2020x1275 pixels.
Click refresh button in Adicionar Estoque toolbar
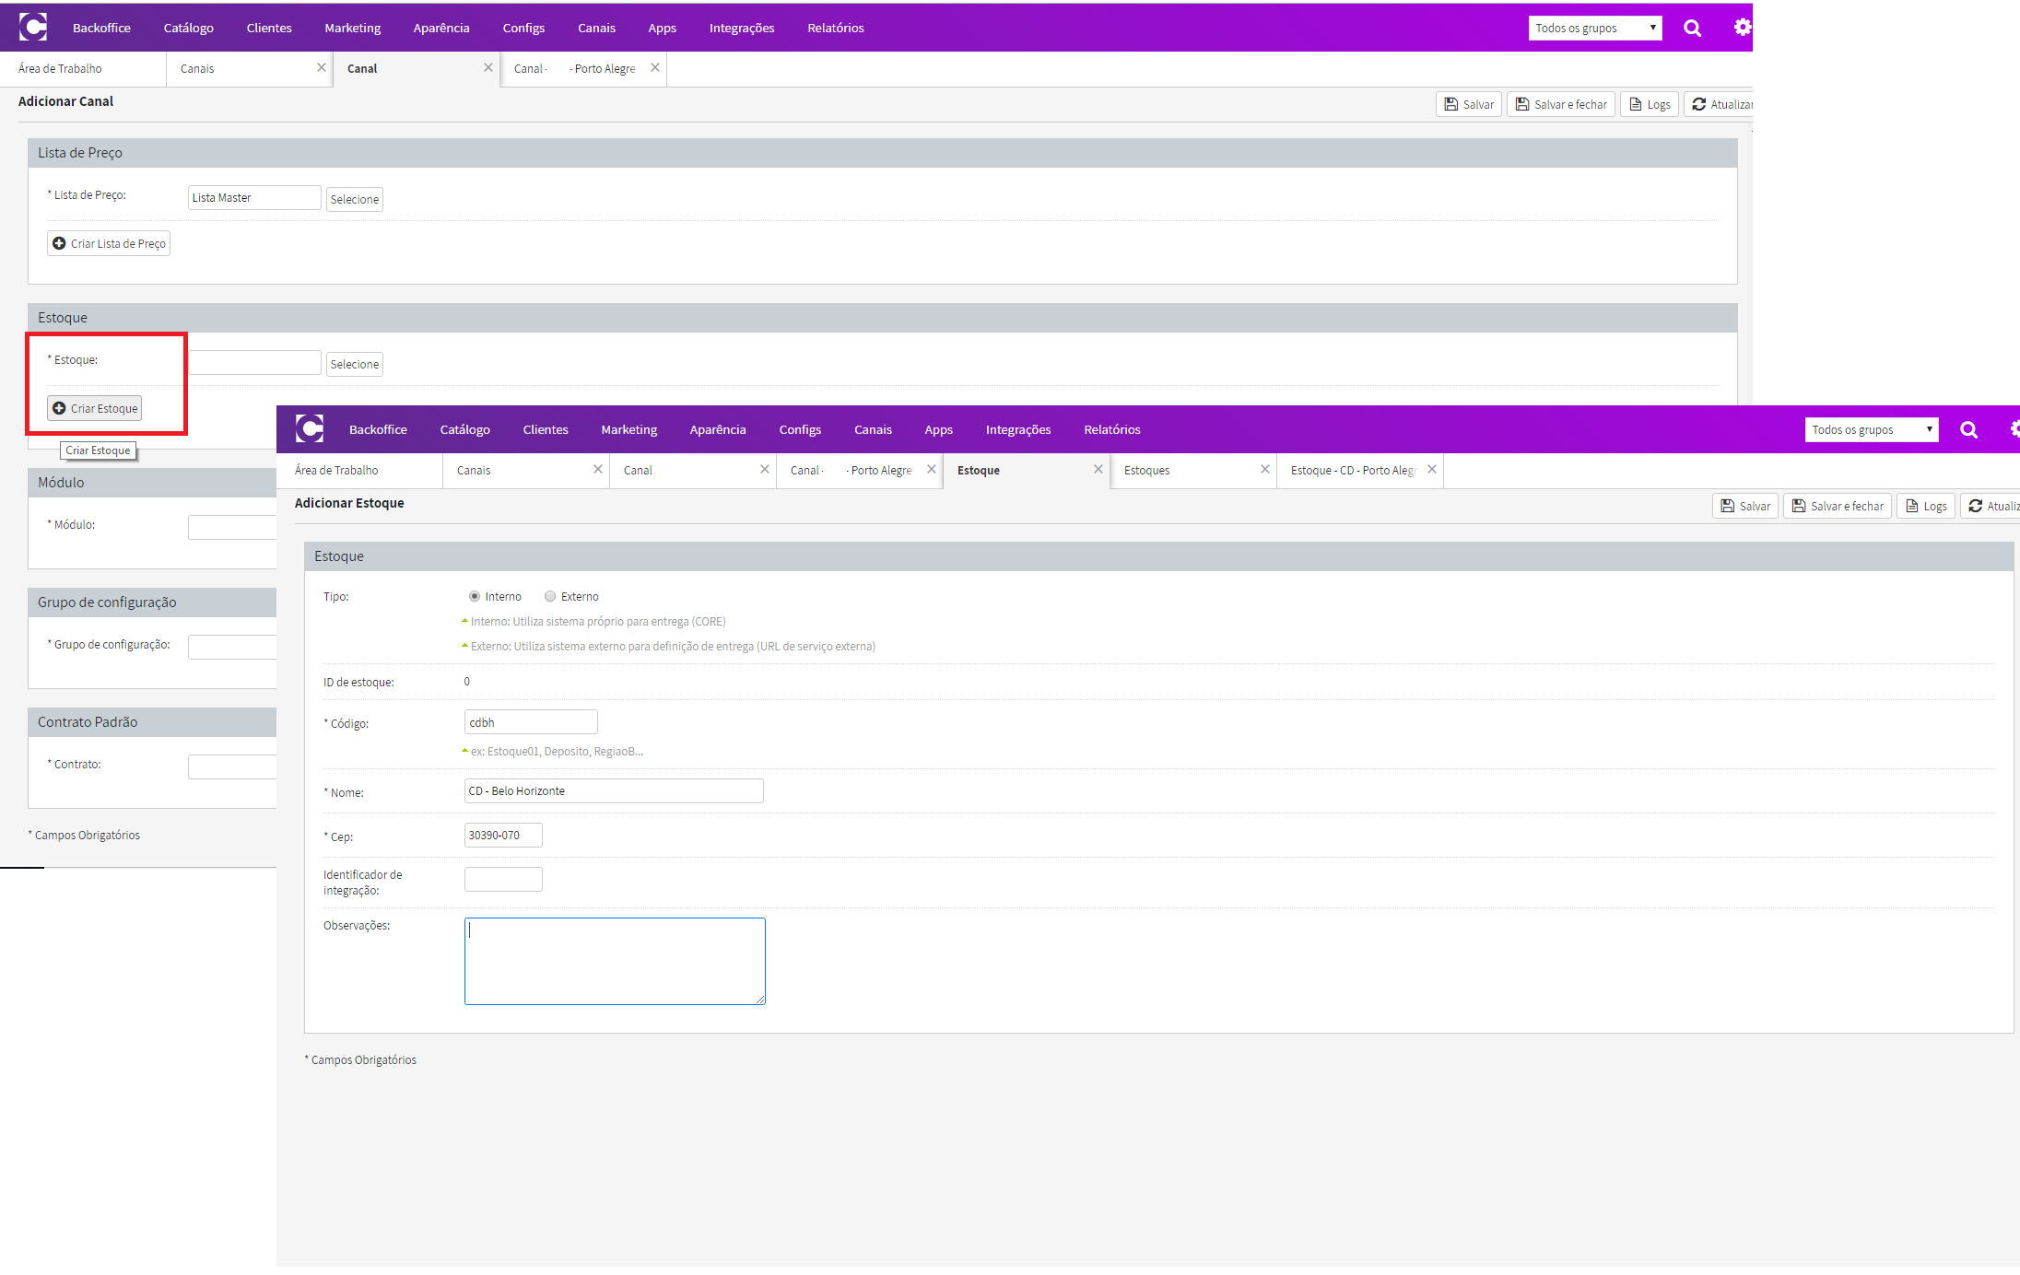click(1991, 506)
